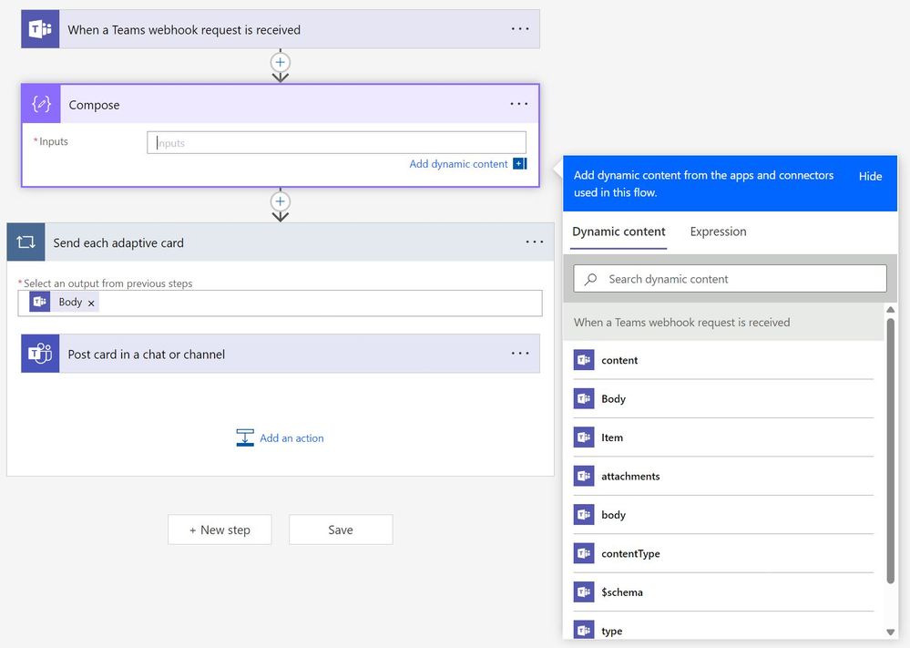The image size is (910, 648).
Task: Click the Teams icon beside attachments
Action: (584, 476)
